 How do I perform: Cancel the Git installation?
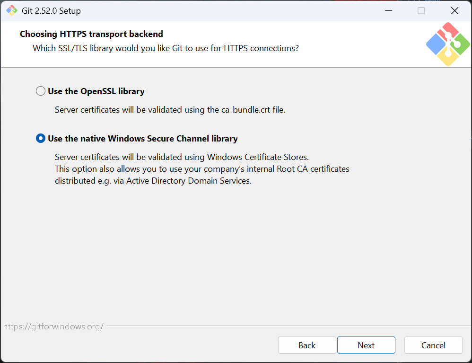pos(433,345)
